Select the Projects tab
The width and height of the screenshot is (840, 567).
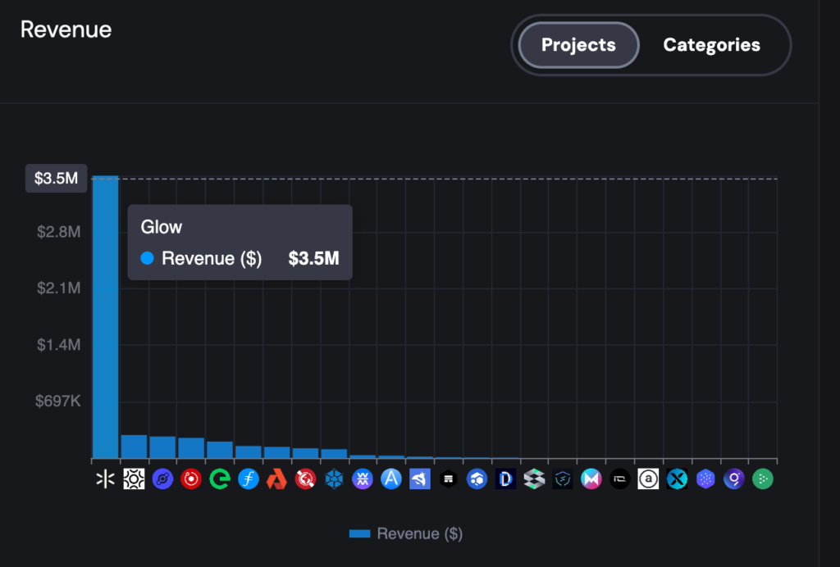577,45
